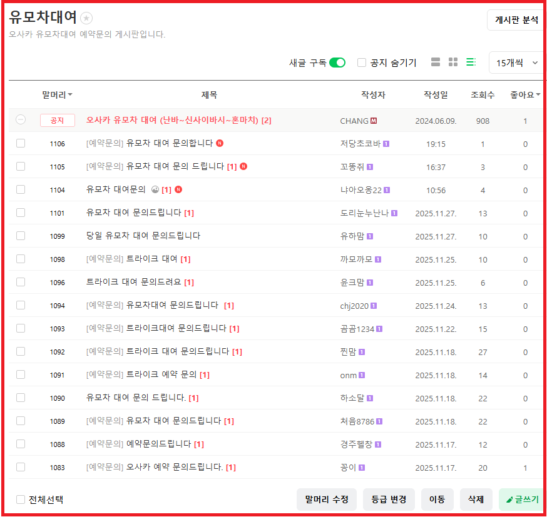Click the 이동 button
547x517 pixels.
[x=437, y=499]
